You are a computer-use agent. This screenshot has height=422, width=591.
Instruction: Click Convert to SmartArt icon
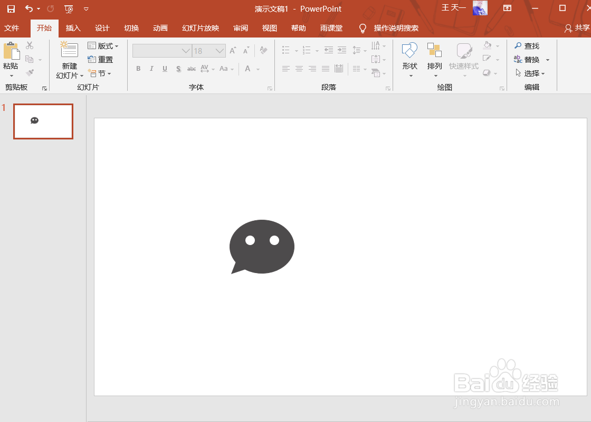tap(376, 73)
